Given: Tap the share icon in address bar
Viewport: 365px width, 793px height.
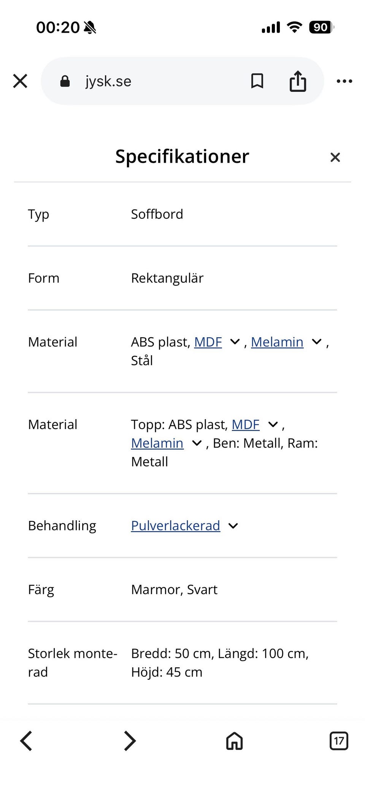Looking at the screenshot, I should (x=298, y=81).
